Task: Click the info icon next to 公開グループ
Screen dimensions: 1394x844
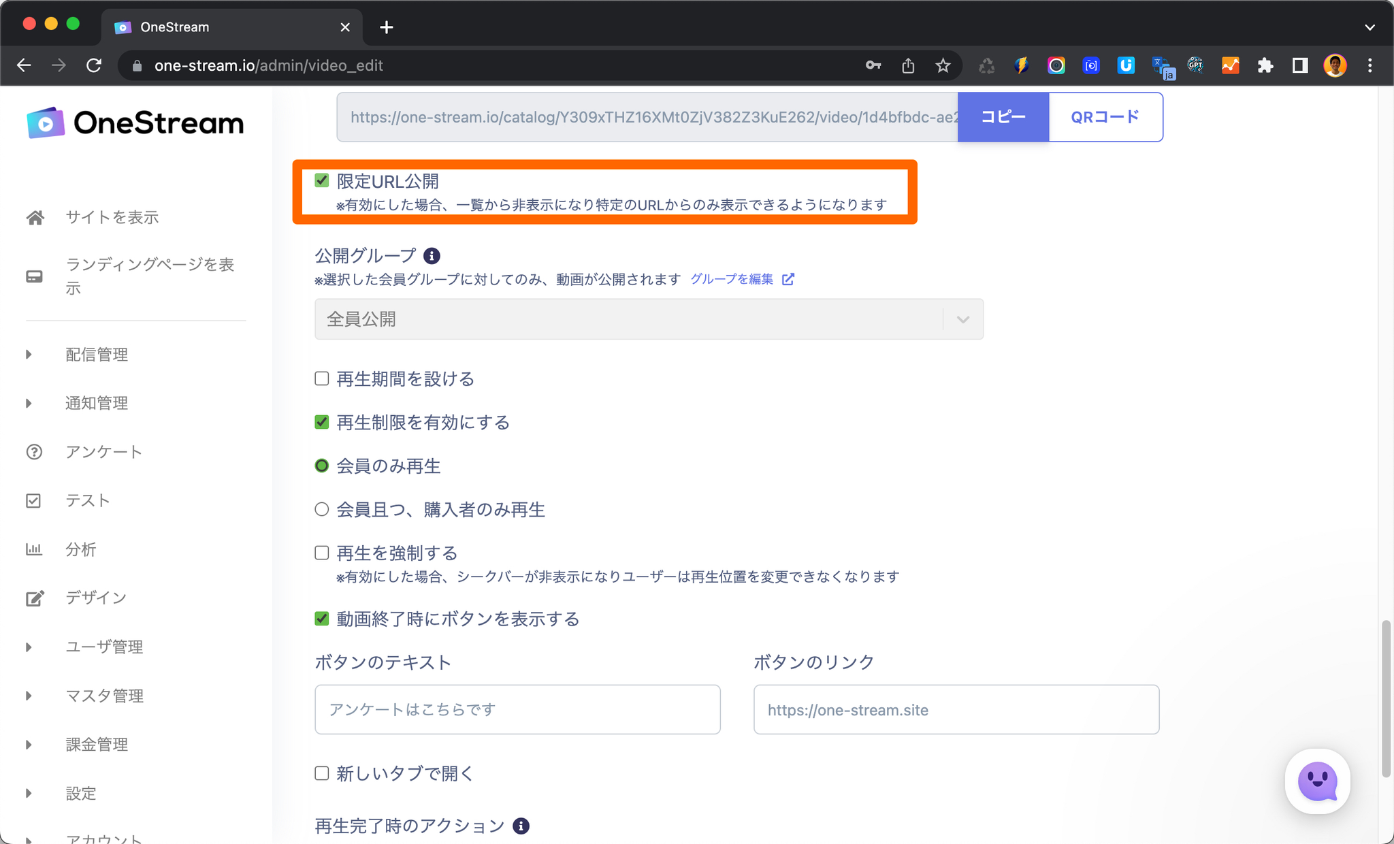Action: click(432, 256)
